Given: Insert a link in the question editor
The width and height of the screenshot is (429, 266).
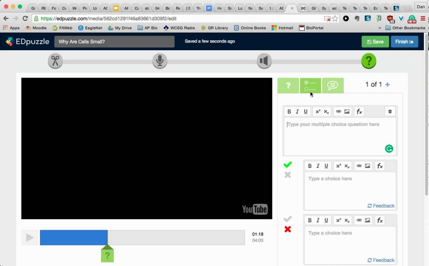Looking at the screenshot, I should (x=339, y=111).
